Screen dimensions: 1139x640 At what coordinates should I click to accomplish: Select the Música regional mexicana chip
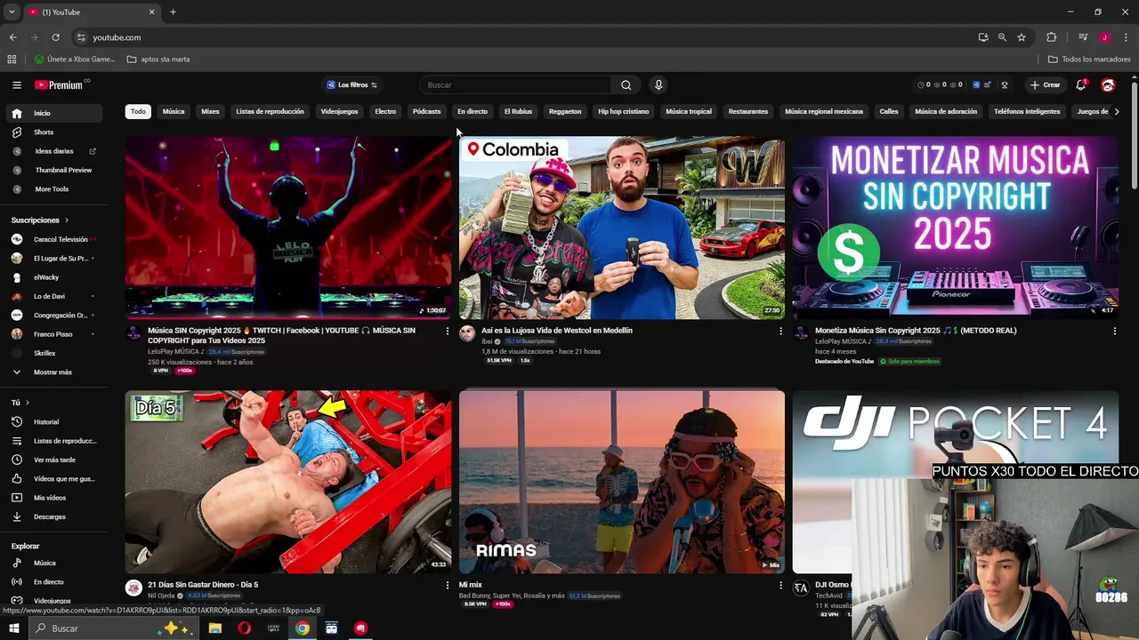(824, 111)
